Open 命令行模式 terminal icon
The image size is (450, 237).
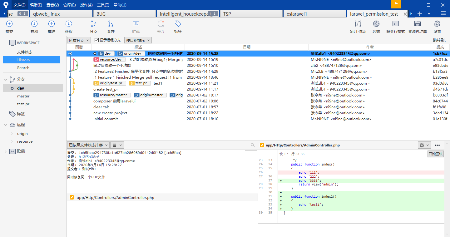tap(395, 24)
